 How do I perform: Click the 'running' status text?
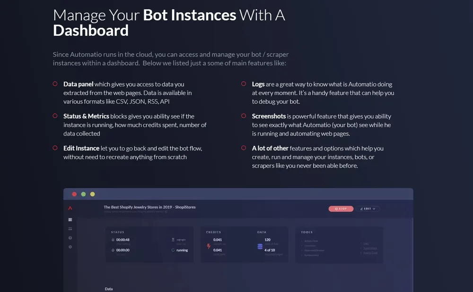tap(182, 250)
